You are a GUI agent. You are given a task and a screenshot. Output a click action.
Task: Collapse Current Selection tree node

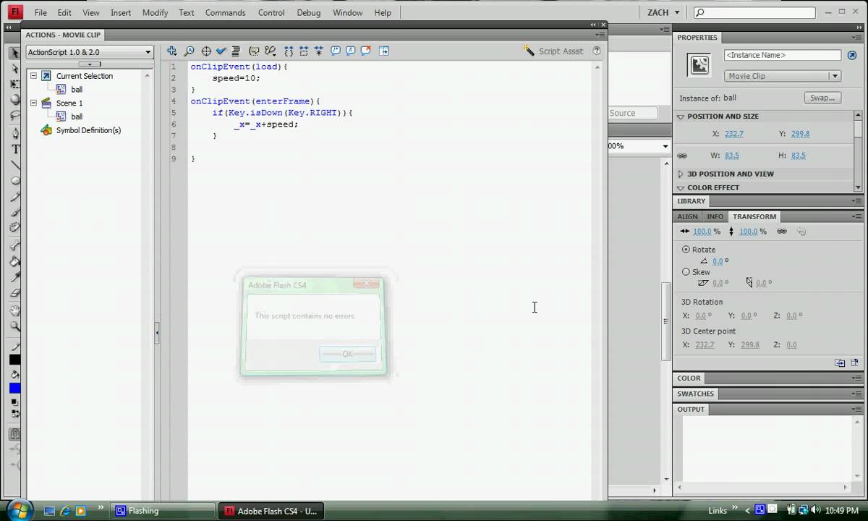point(33,75)
